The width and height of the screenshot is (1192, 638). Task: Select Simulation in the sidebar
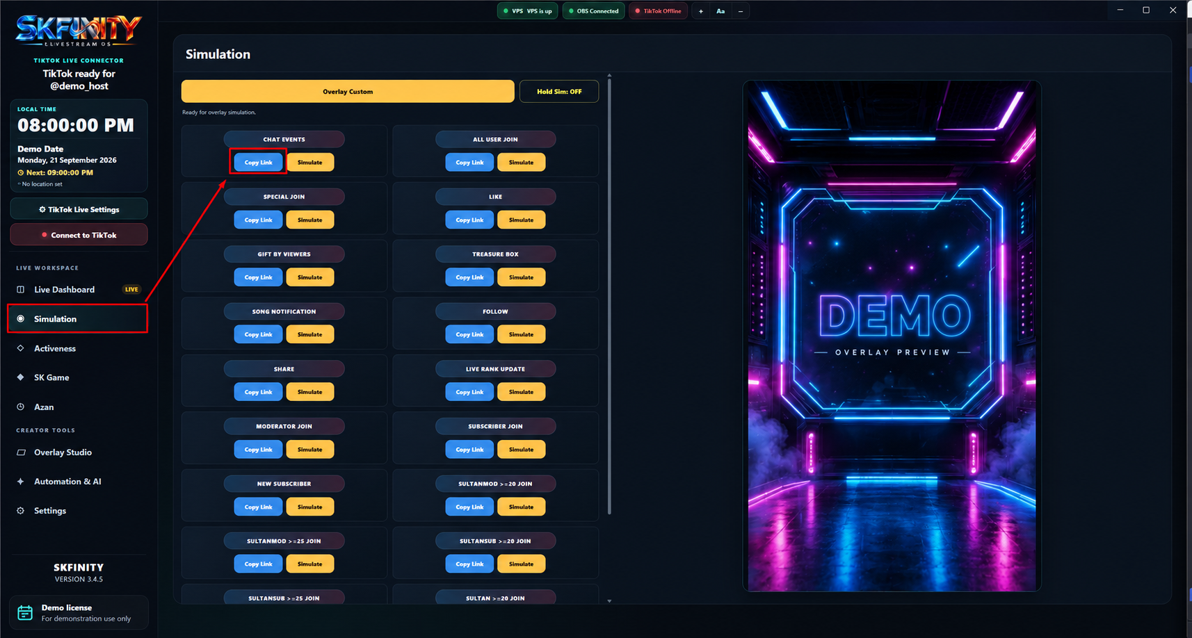(79, 319)
